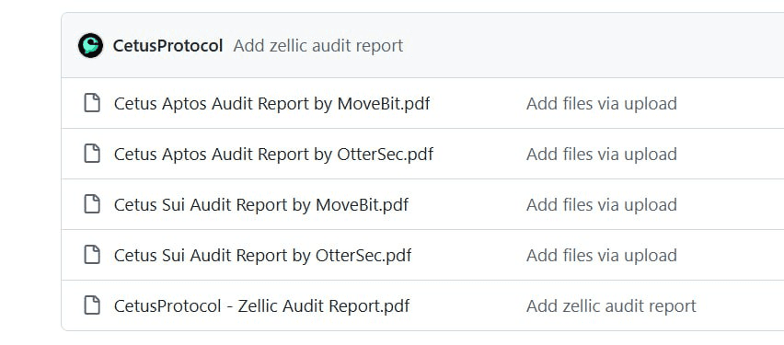Open Cetus Aptos Audit Report by MoveBit.pdf
The height and width of the screenshot is (345, 784).
(x=272, y=103)
